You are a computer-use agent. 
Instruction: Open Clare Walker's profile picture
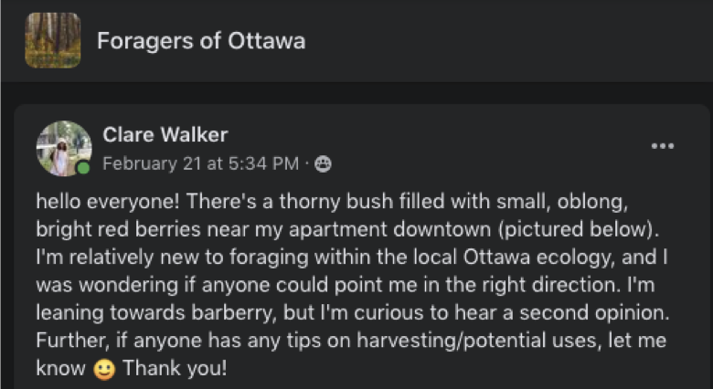click(x=63, y=148)
